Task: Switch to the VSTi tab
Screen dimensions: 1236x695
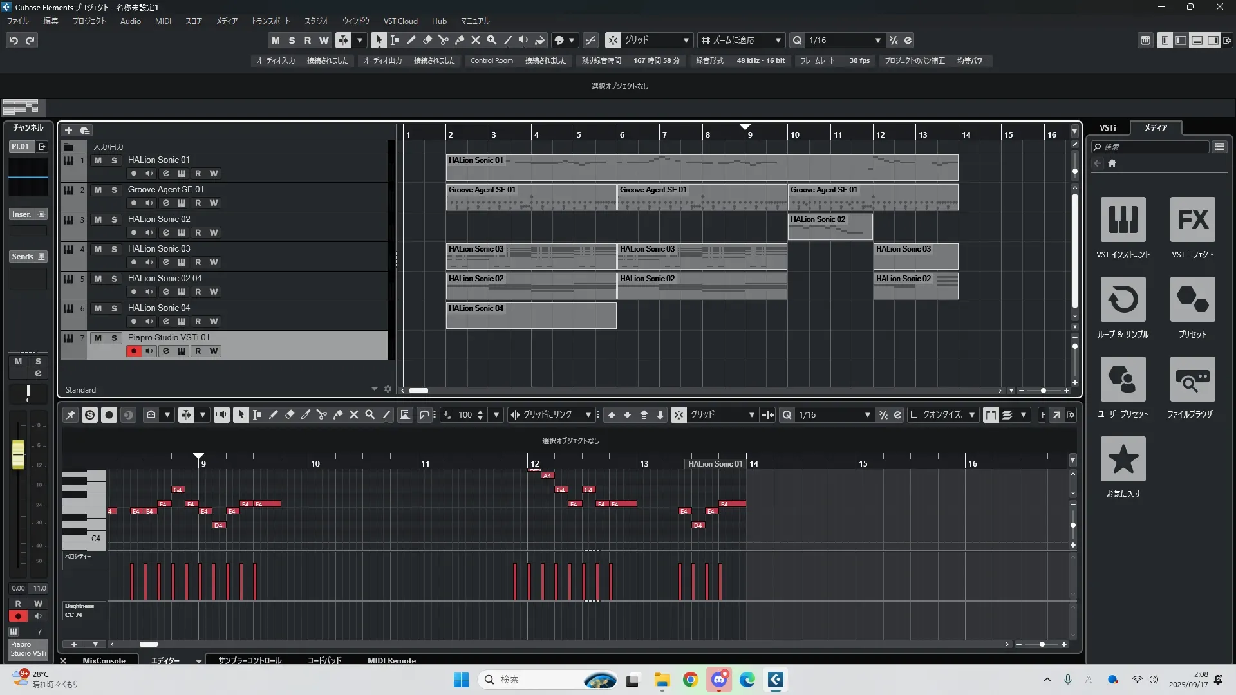Action: pyautogui.click(x=1107, y=128)
